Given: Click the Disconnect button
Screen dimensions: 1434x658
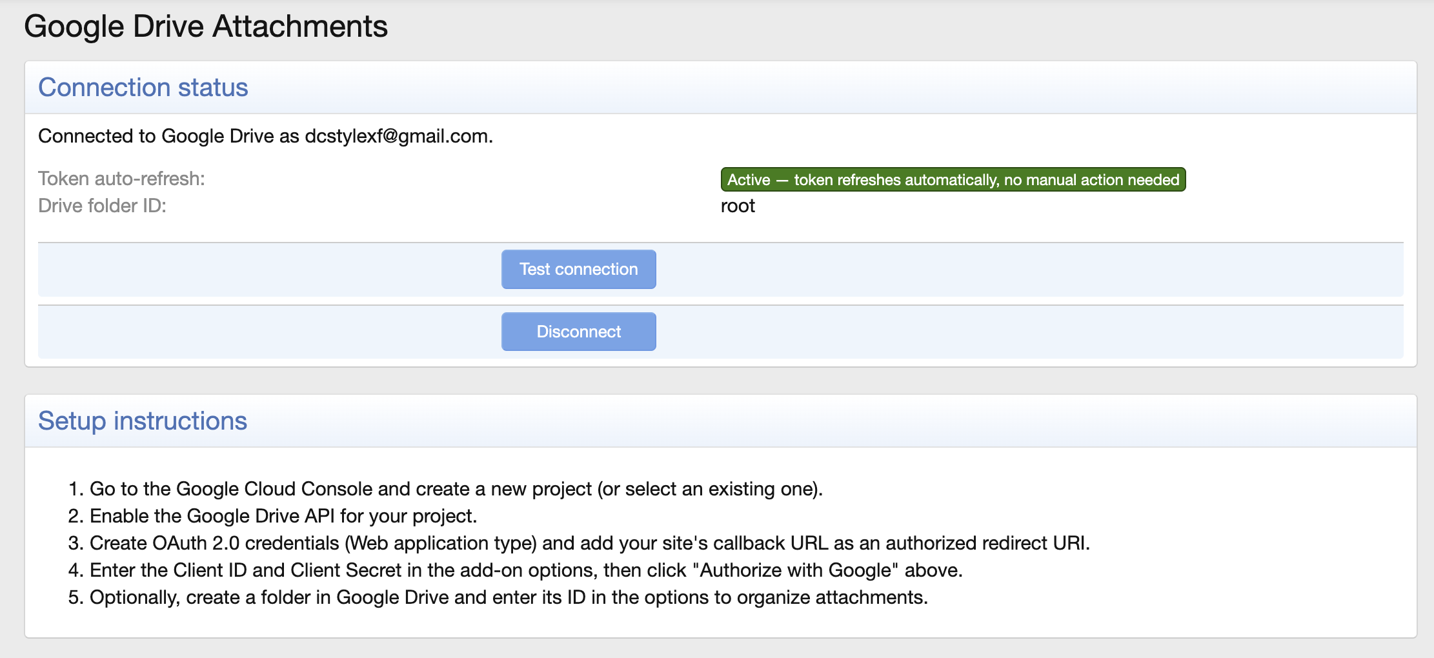Looking at the screenshot, I should click(578, 331).
